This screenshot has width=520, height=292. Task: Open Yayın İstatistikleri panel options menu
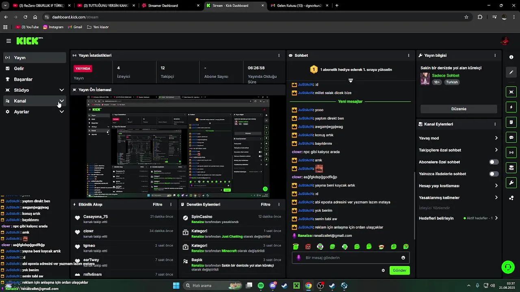(279, 55)
